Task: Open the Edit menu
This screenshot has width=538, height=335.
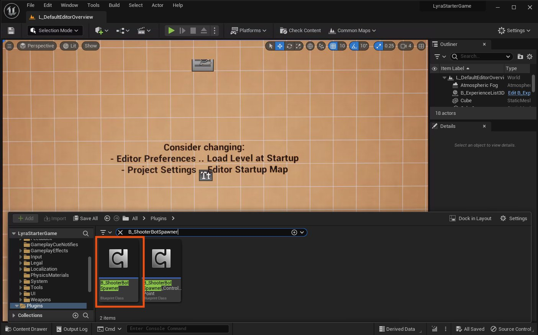Action: 48,5
